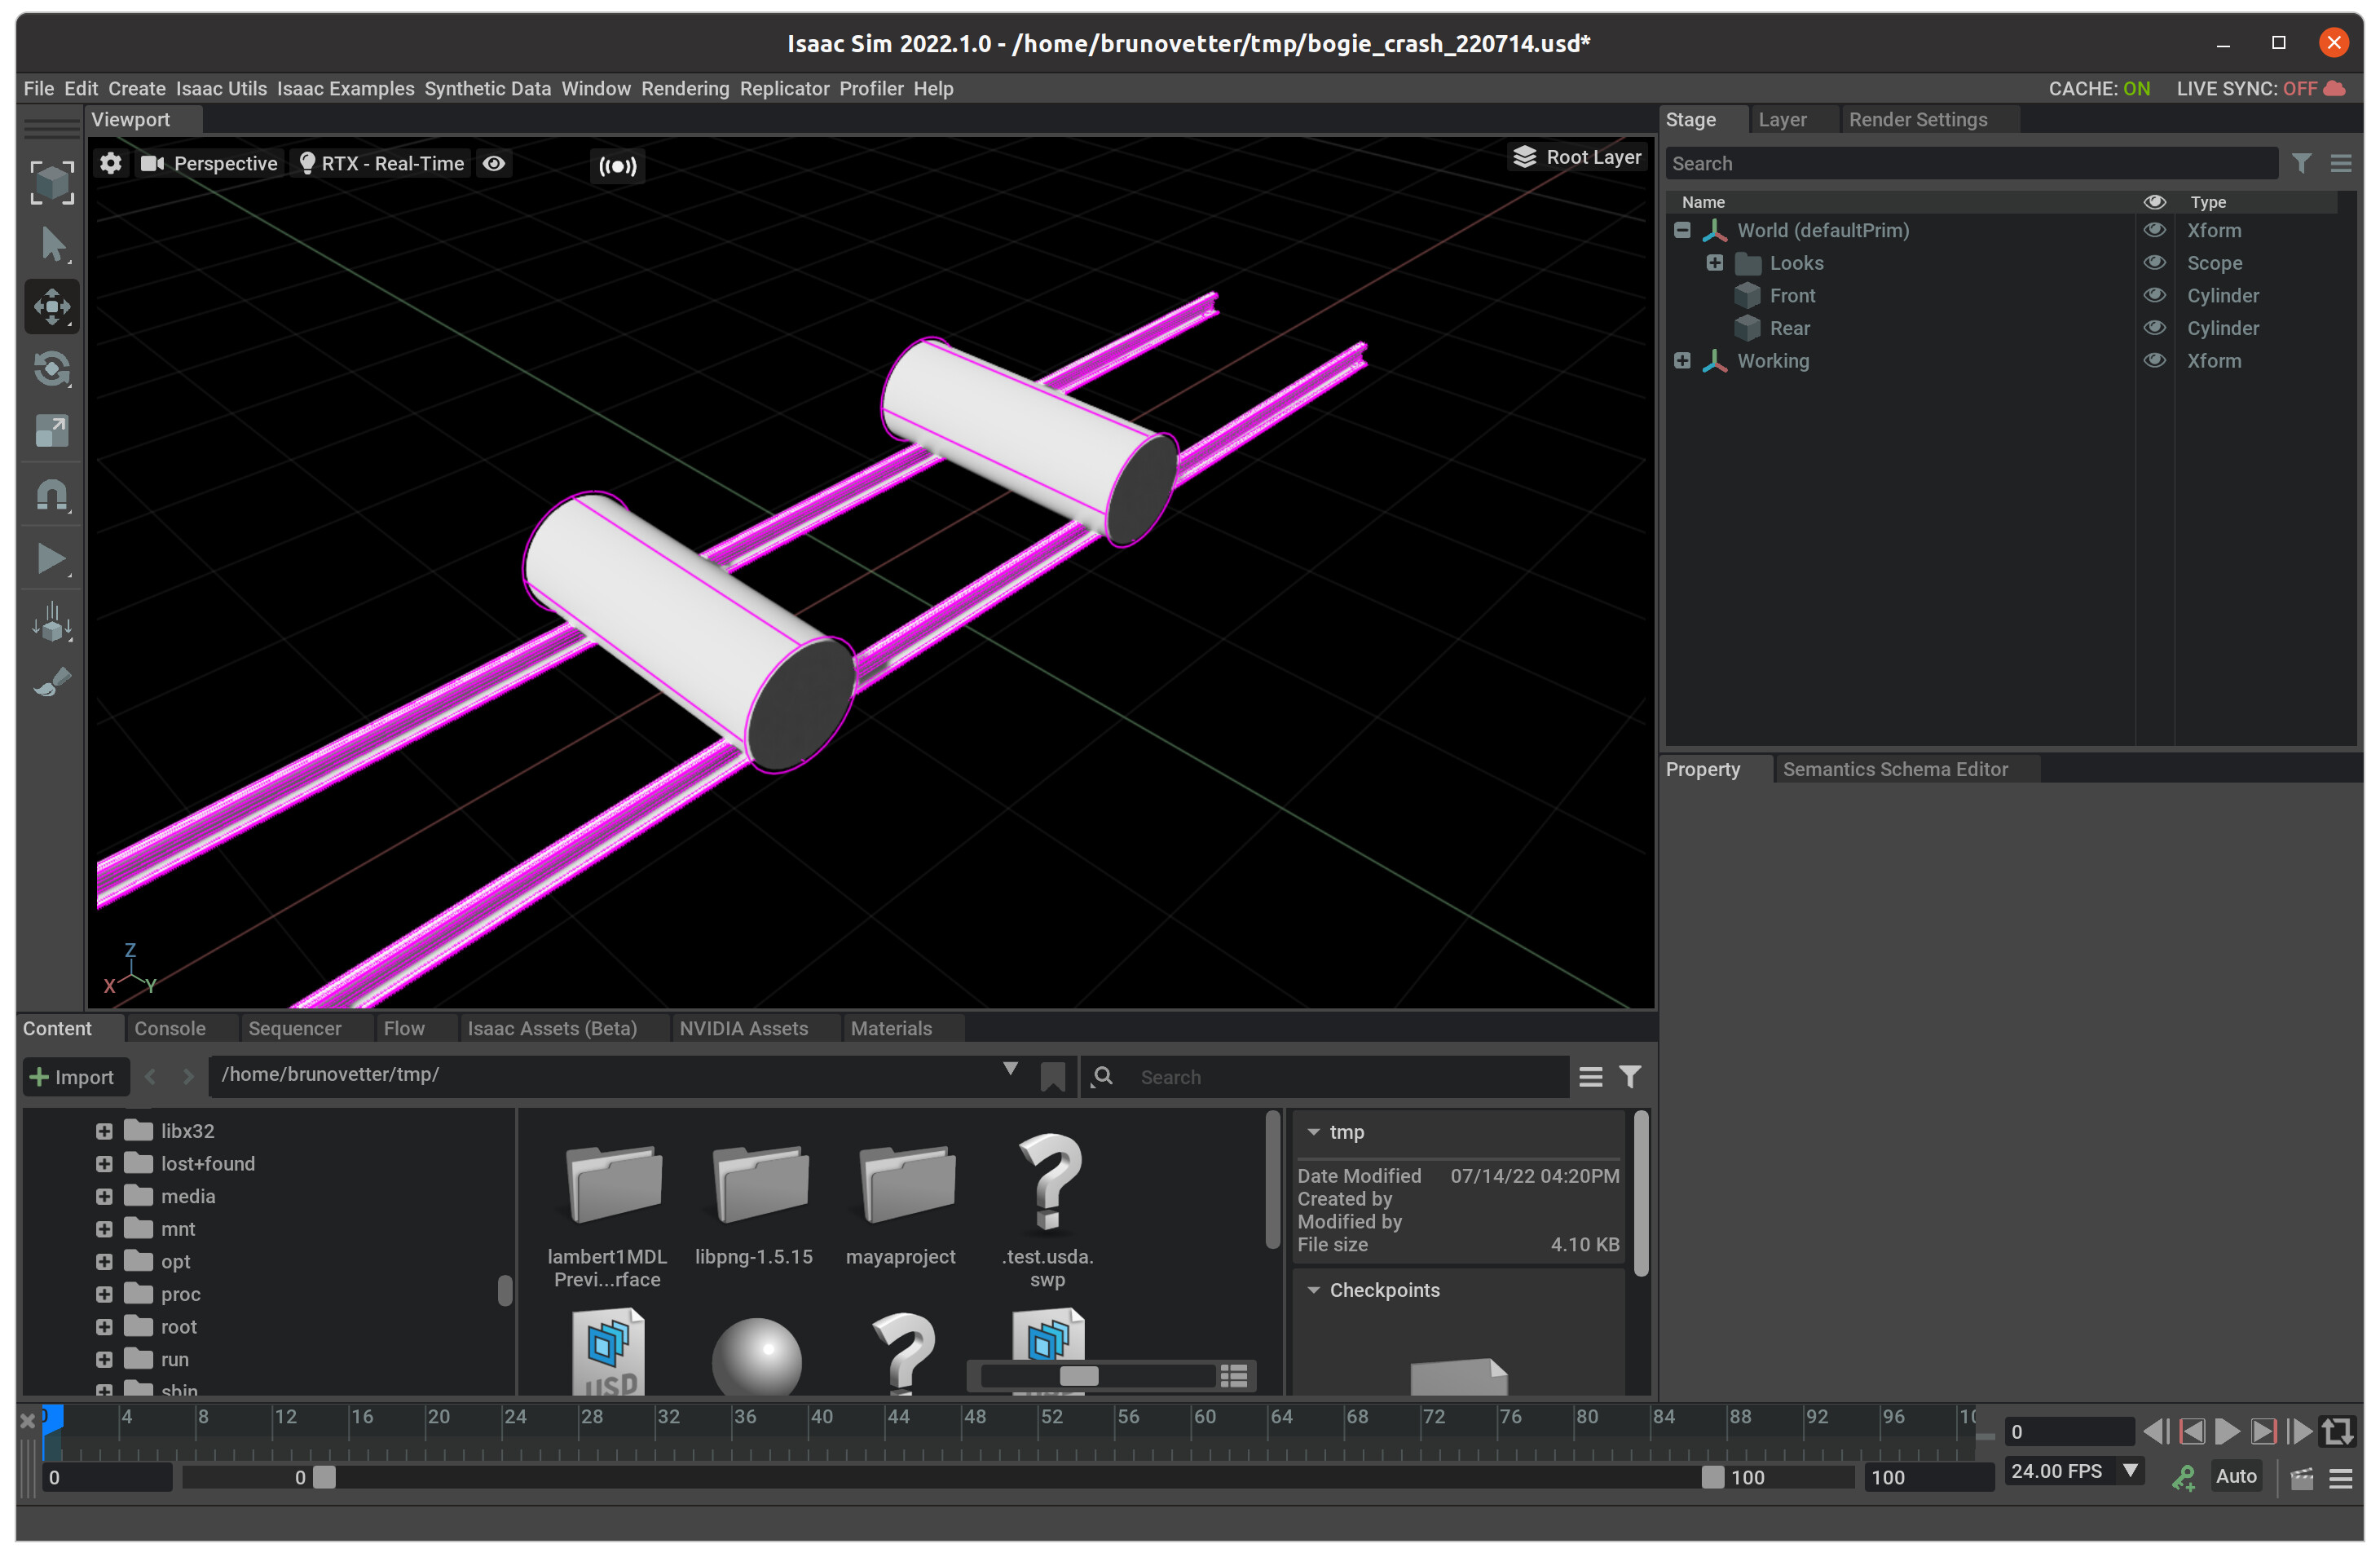This screenshot has height=1557, width=2380.
Task: Click the viewport settings gear icon
Action: pyautogui.click(x=111, y=163)
